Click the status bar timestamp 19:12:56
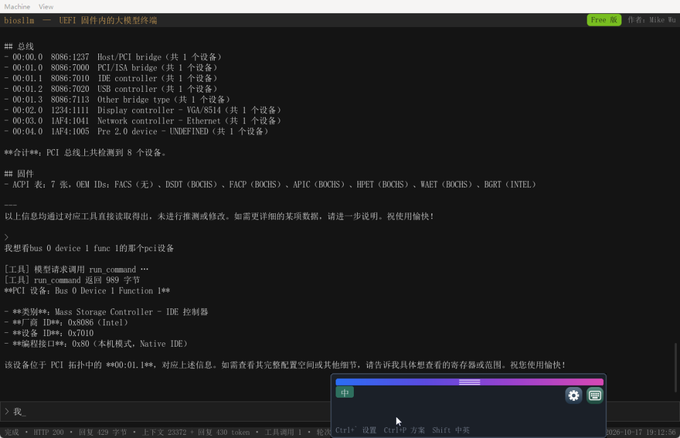 (x=640, y=432)
